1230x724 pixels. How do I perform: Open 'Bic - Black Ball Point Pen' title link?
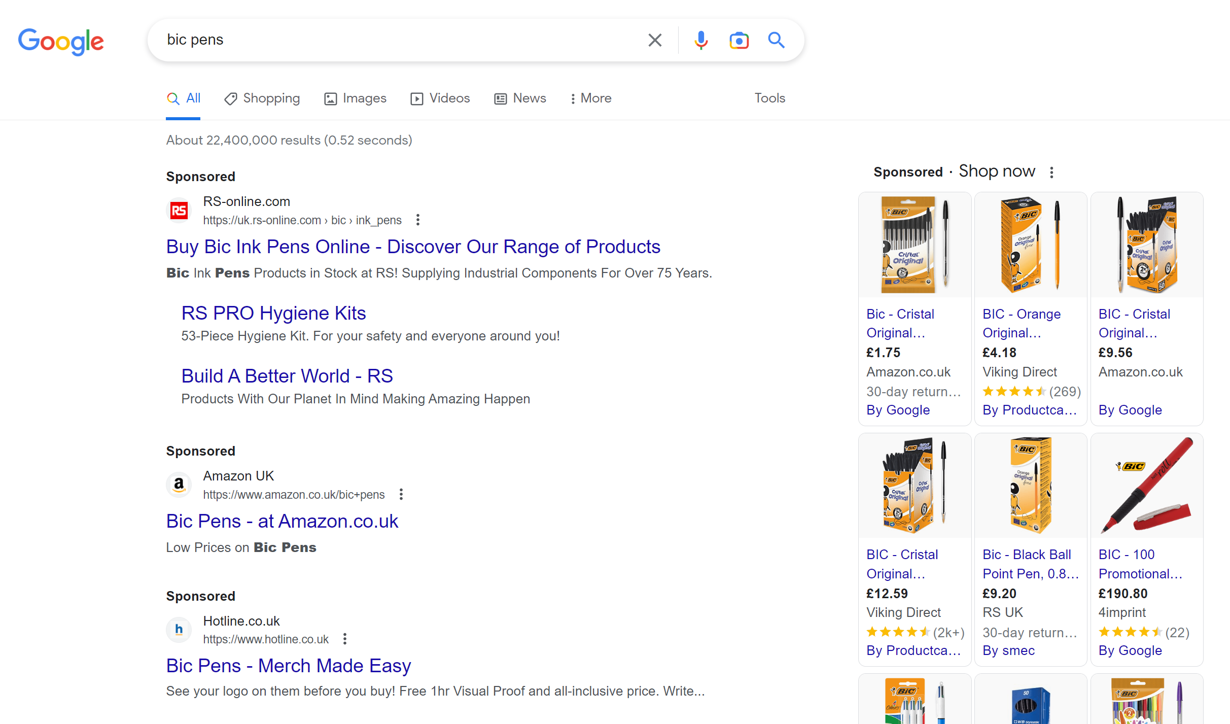(1031, 564)
